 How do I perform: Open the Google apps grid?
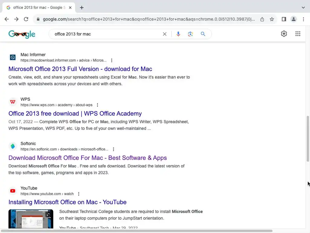298,34
